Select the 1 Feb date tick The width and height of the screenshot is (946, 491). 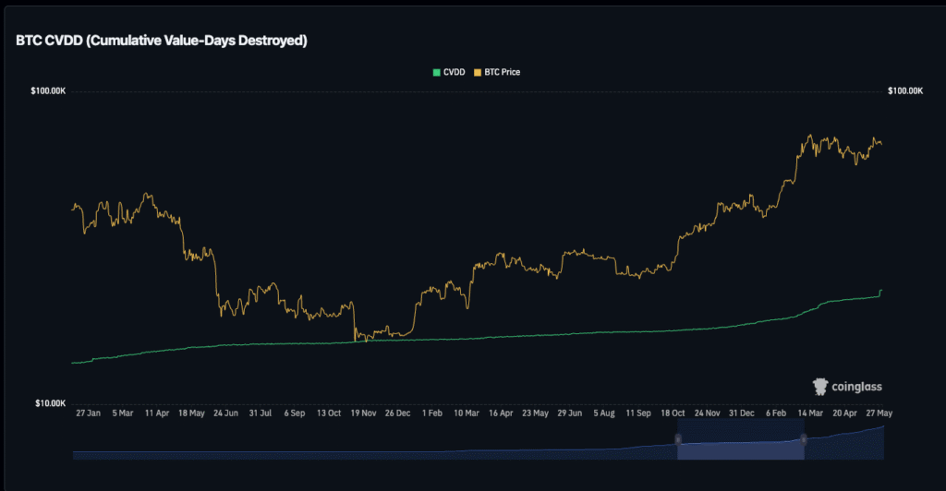pyautogui.click(x=431, y=414)
